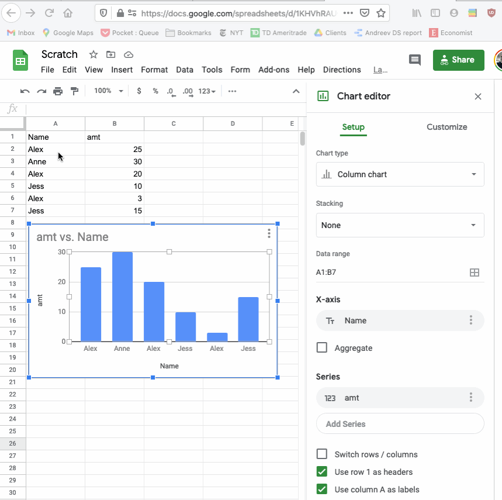502x500 pixels.
Task: Star the Scratch spreadsheet
Action: [x=92, y=54]
